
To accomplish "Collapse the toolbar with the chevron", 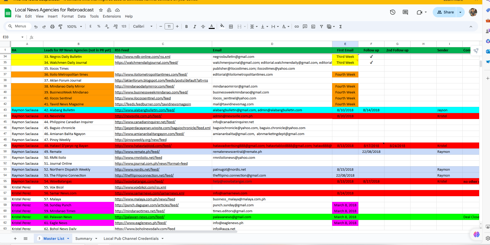I will (471, 27).
